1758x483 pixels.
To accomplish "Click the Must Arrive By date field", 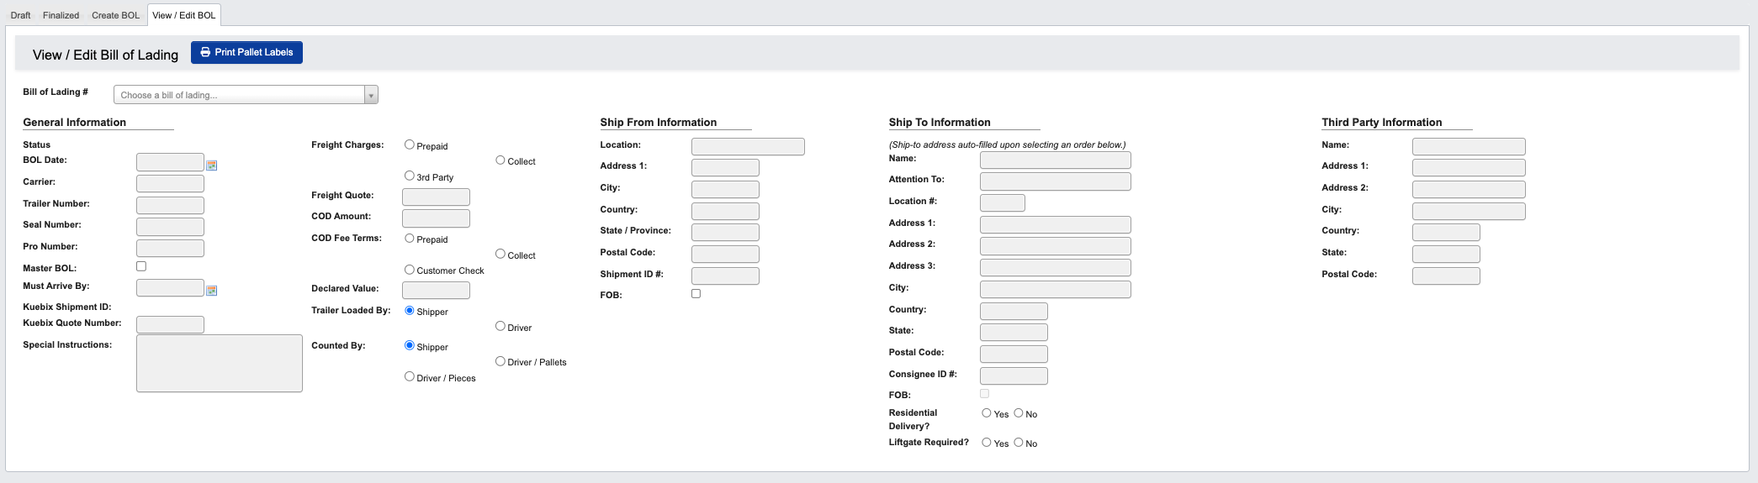I will (170, 288).
